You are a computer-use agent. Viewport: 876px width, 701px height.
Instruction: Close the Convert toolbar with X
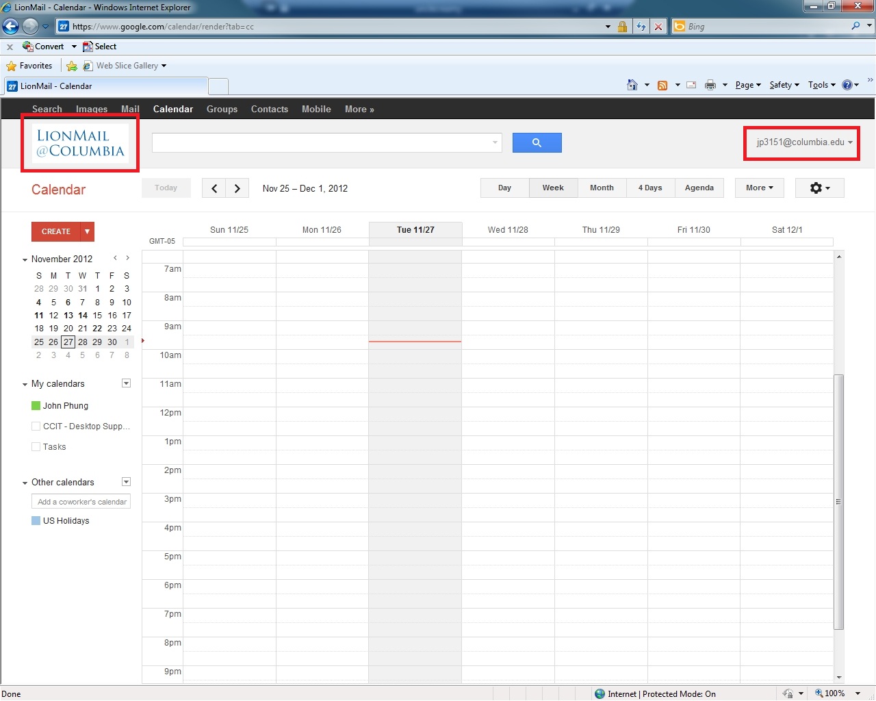(x=10, y=47)
